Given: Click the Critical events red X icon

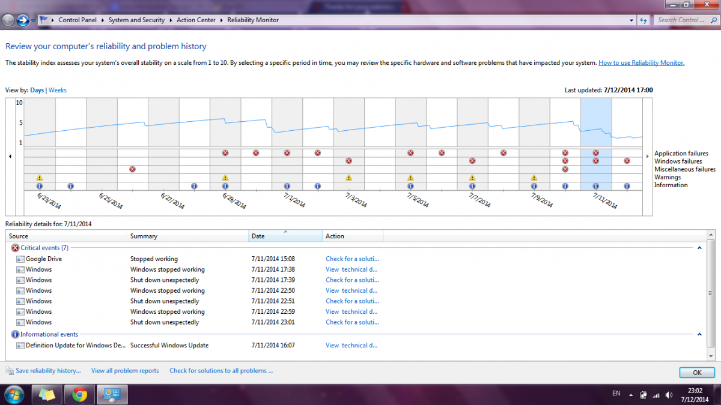Looking at the screenshot, I should [15, 248].
